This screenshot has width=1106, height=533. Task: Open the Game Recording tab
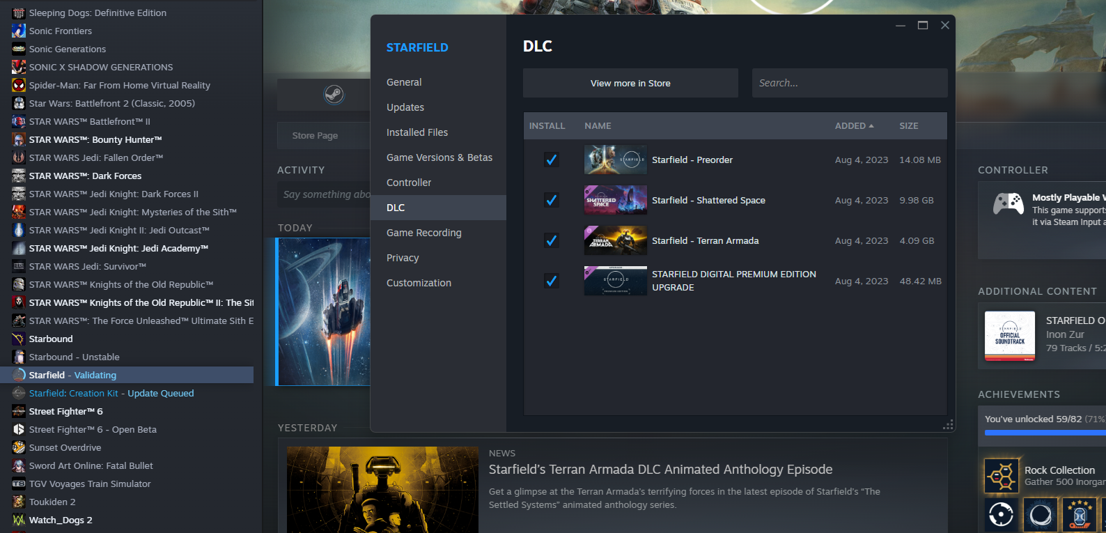click(x=438, y=233)
